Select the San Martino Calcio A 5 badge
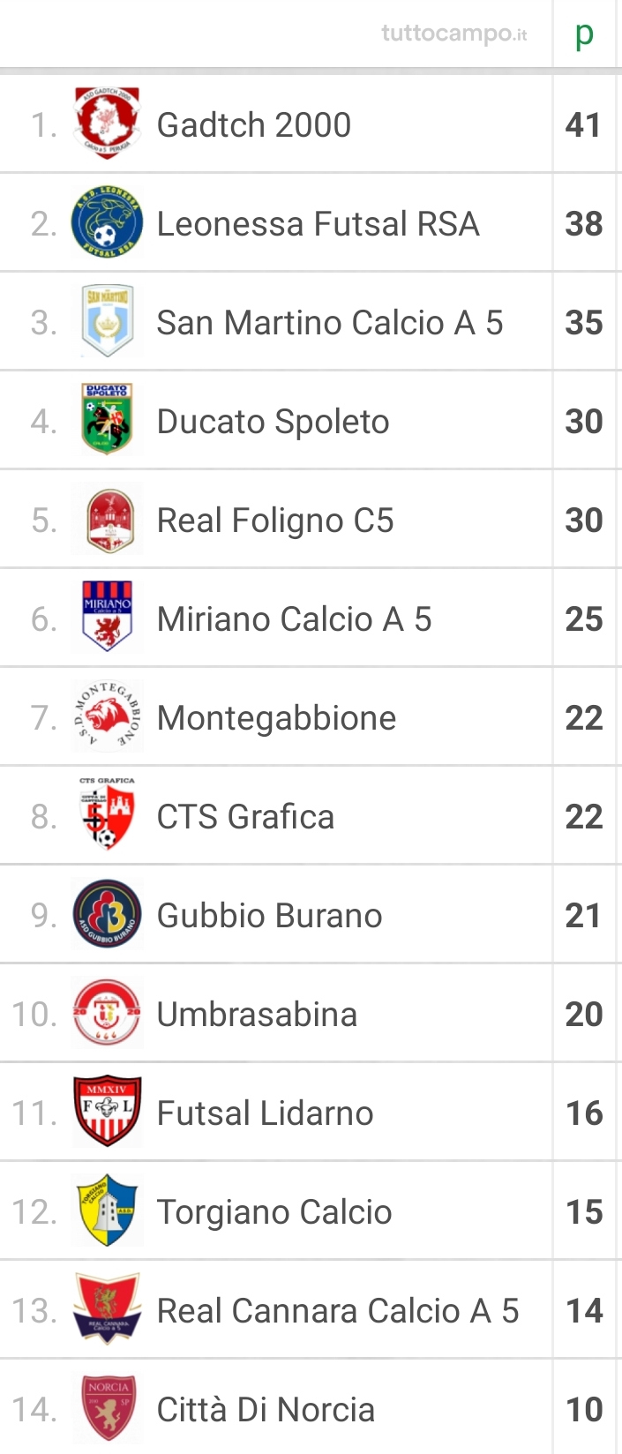Viewport: 622px width, 1454px height. tap(107, 321)
